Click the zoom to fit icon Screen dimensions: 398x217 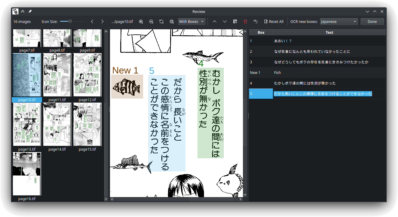coord(172,22)
